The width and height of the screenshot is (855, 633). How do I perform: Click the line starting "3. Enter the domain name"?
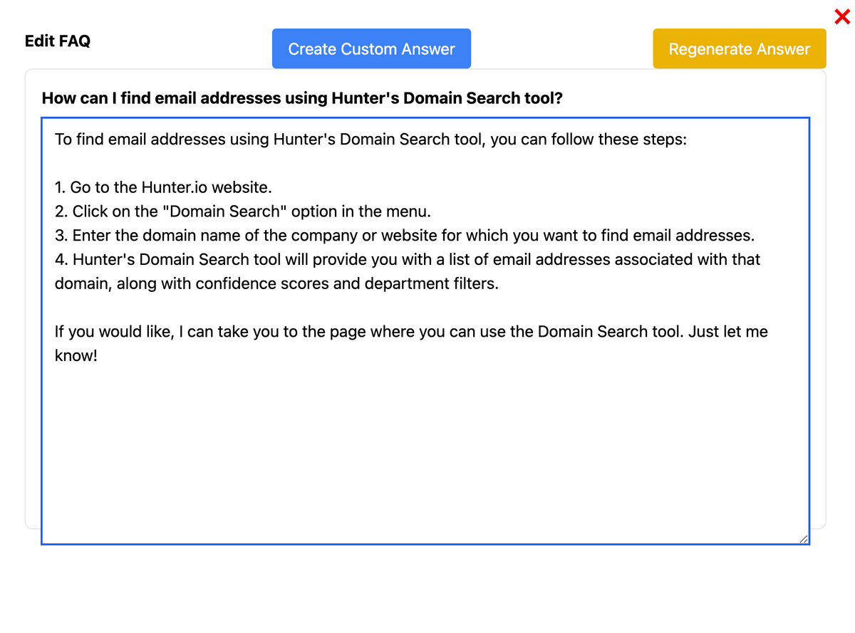pyautogui.click(x=405, y=235)
